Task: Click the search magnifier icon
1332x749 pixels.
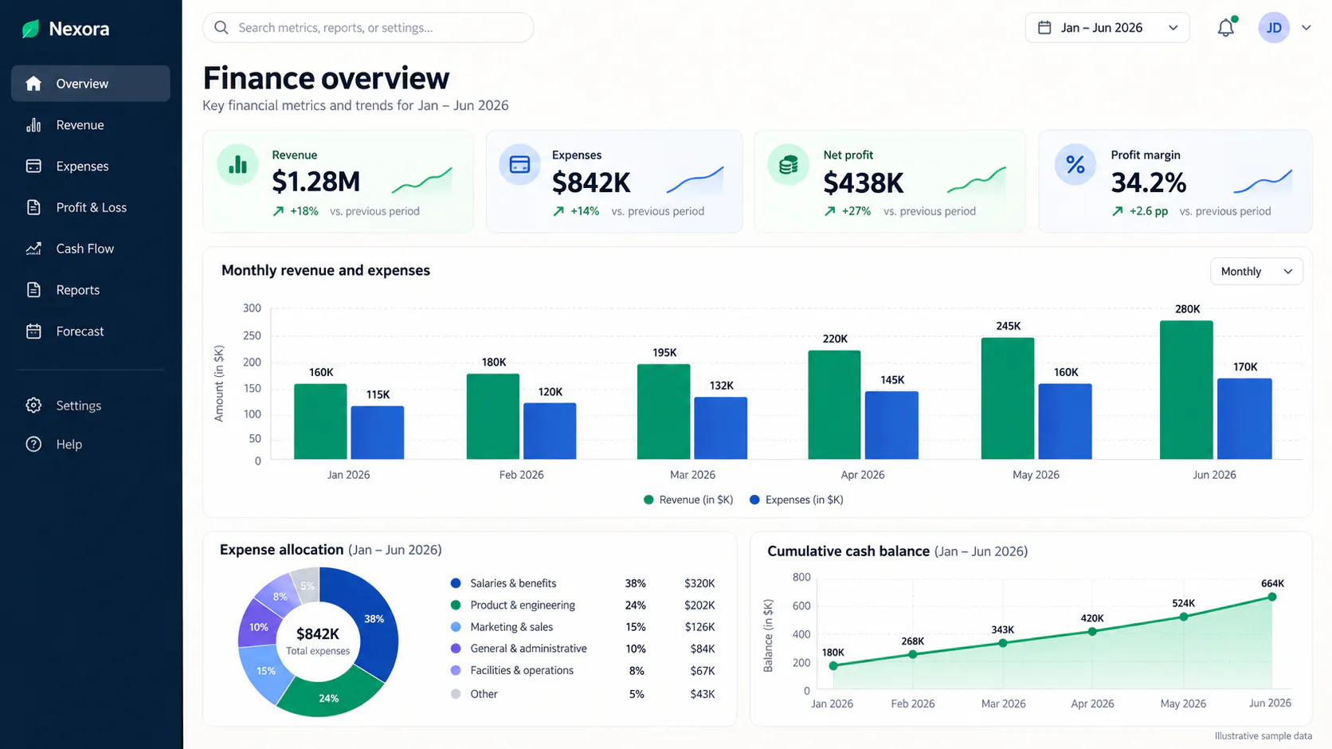Action: tap(221, 28)
